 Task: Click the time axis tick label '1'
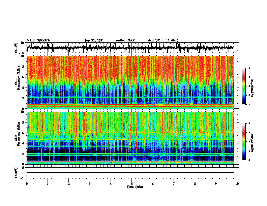tap(48, 184)
